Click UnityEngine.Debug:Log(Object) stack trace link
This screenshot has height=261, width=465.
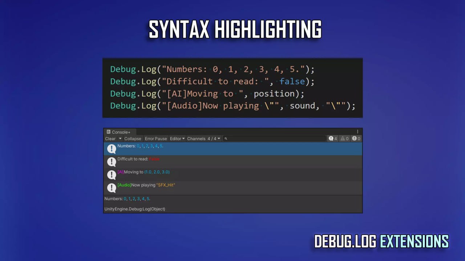point(135,209)
